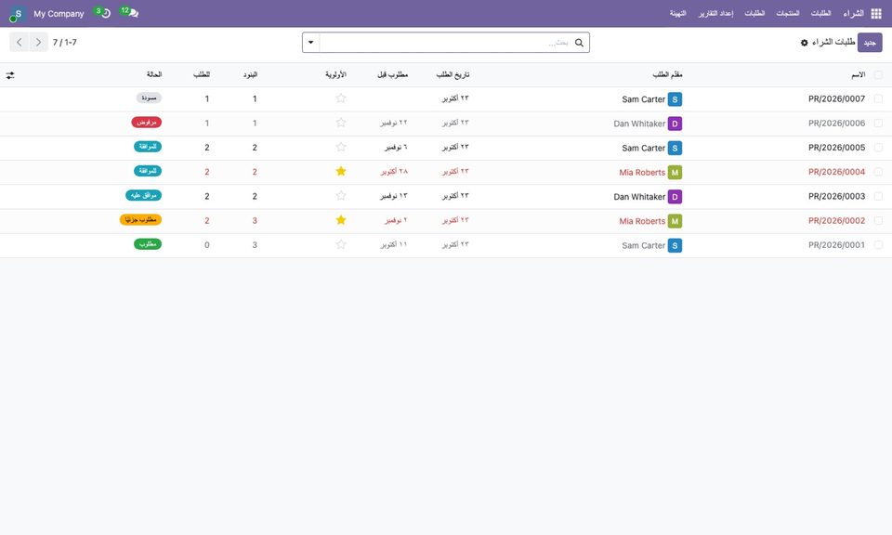892x535 pixels.
Task: Open الطلبات menu next to إعداد التقارير
Action: 754,13
